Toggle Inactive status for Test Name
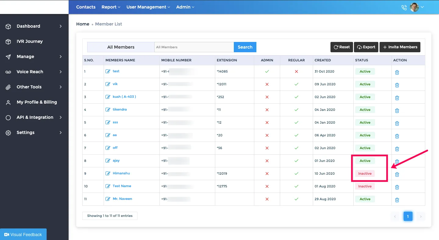439x240 pixels. (x=365, y=186)
